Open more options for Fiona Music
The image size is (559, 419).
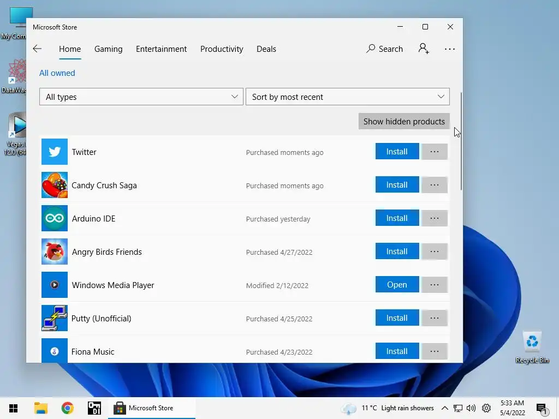(434, 351)
